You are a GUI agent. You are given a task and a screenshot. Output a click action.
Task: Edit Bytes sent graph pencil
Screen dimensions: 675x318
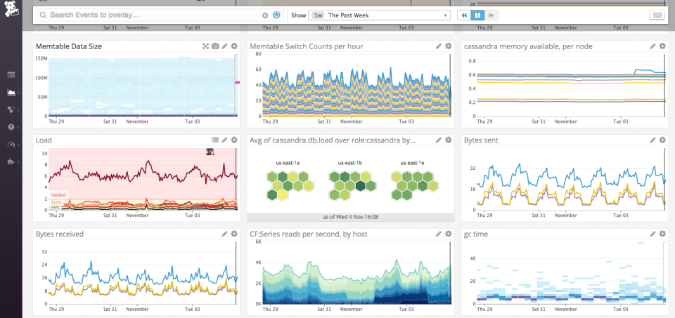click(652, 140)
